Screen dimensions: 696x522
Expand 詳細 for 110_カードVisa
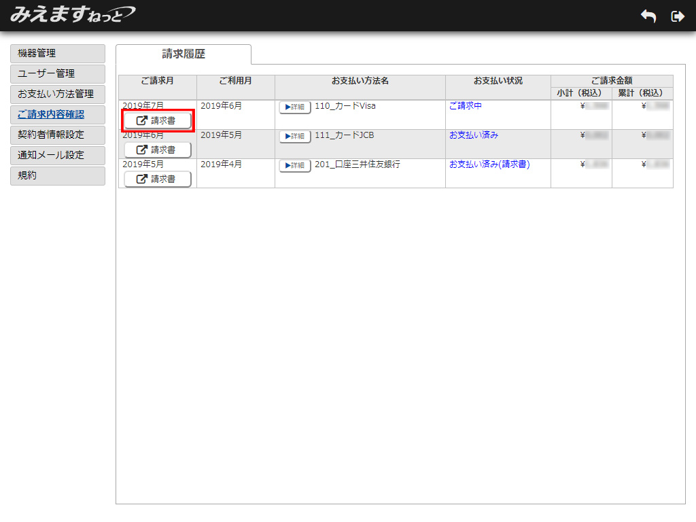295,107
